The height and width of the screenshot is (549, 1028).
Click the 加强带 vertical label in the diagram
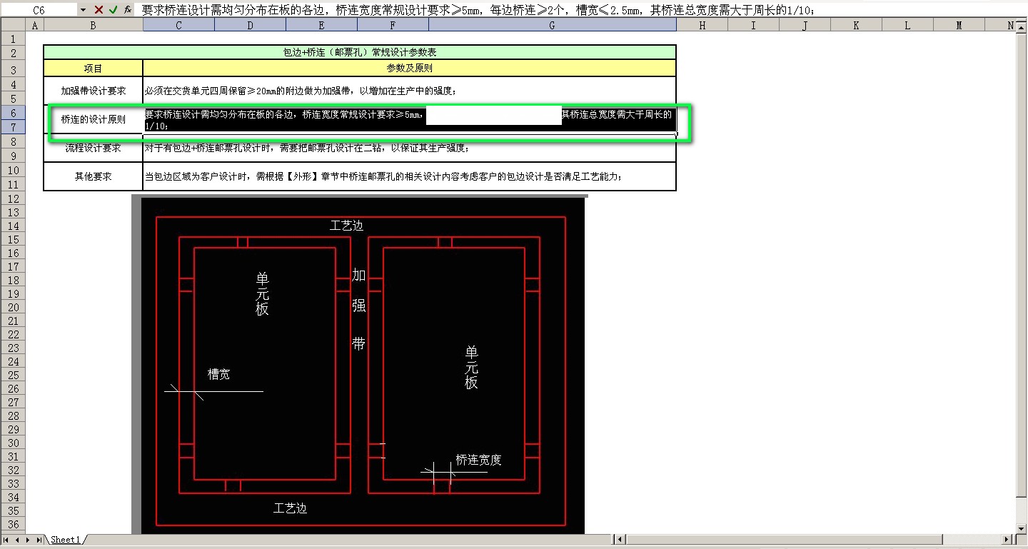point(359,310)
